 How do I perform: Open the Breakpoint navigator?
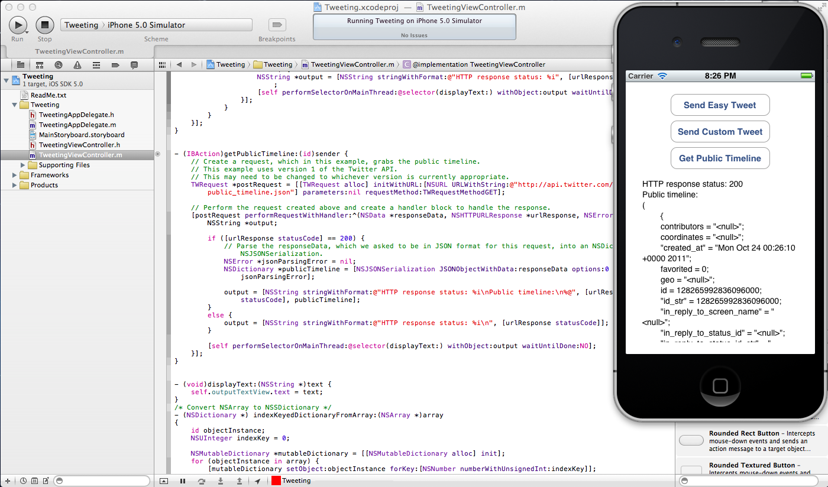coord(115,64)
